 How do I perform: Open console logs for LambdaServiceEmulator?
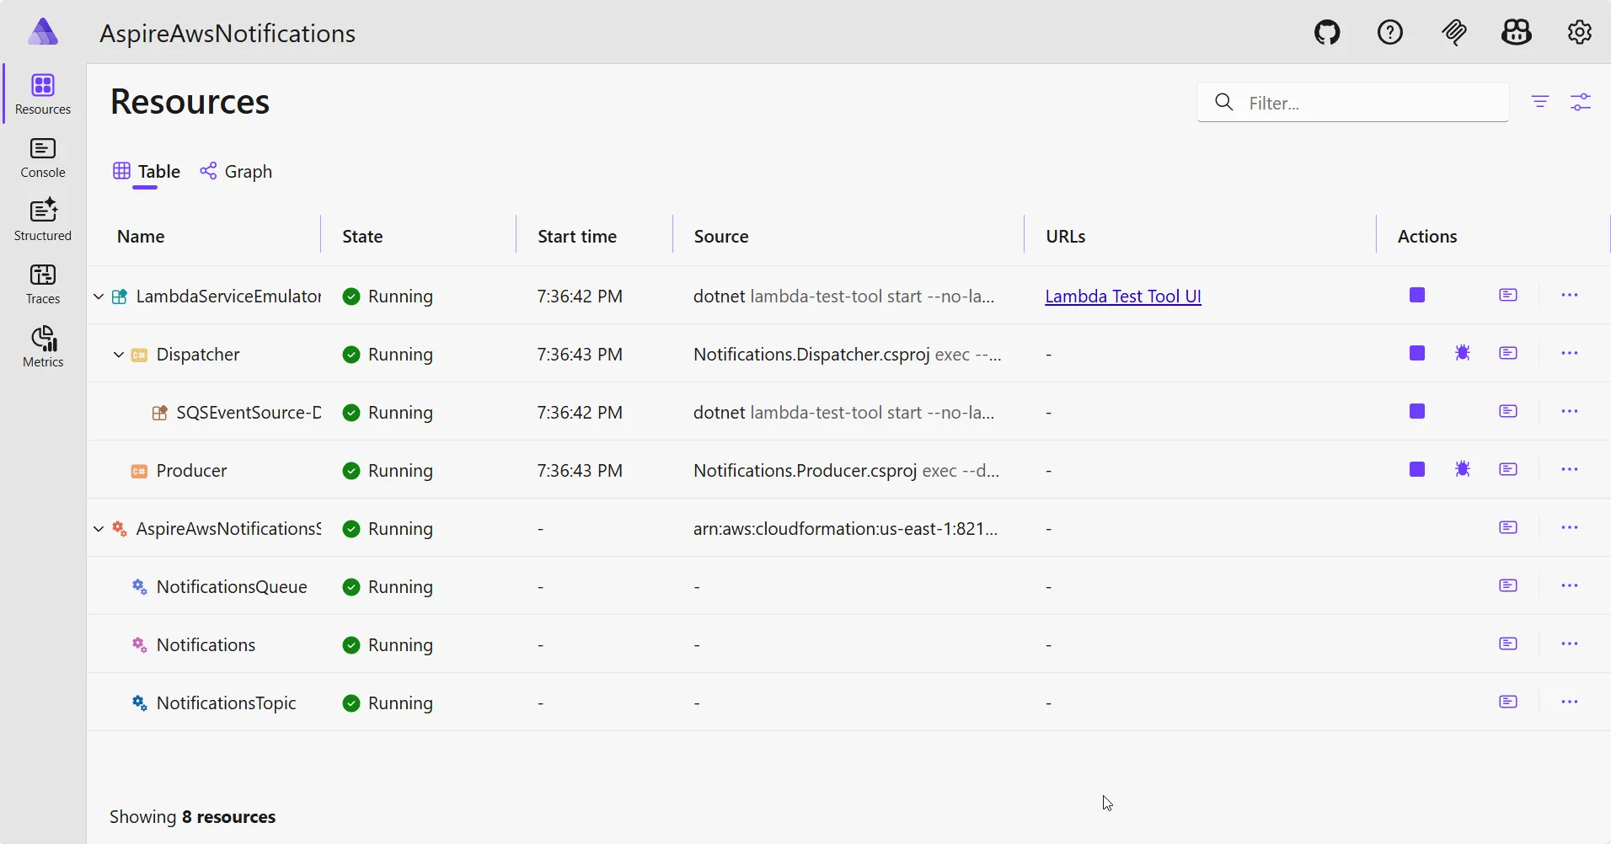1507,295
